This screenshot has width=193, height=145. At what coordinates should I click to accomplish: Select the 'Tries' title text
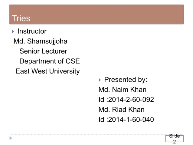pos(21,19)
